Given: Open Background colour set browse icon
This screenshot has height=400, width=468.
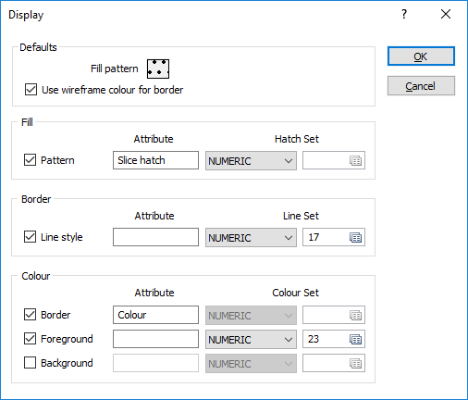Looking at the screenshot, I should click(355, 364).
